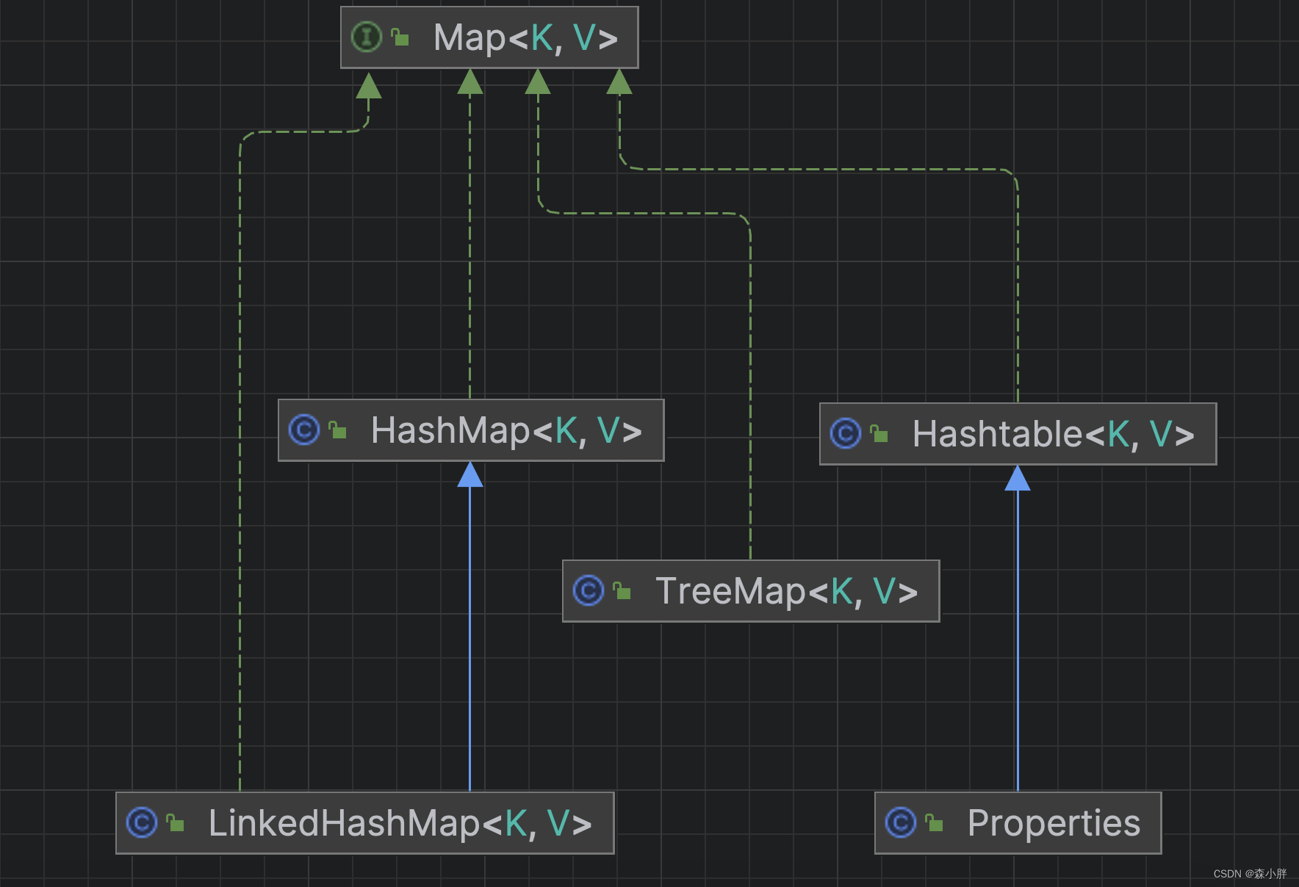Click the class icon on Hashtable node

tap(845, 433)
